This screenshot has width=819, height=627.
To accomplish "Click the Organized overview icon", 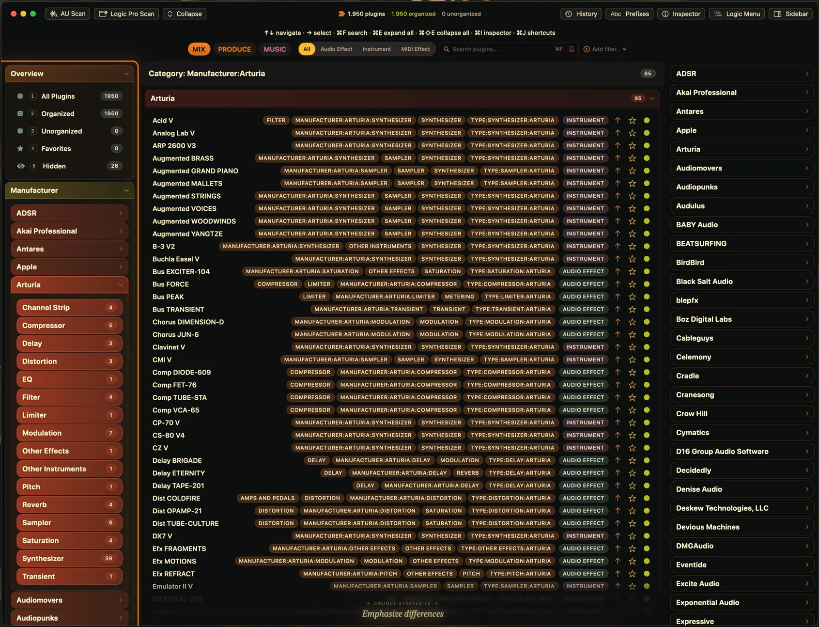I will pos(20,114).
